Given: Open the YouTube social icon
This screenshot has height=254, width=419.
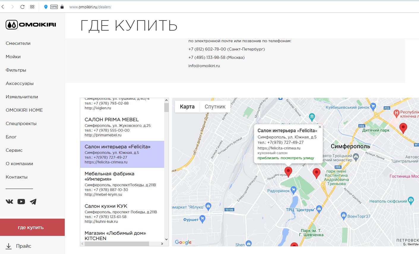Looking at the screenshot, I should point(21,202).
